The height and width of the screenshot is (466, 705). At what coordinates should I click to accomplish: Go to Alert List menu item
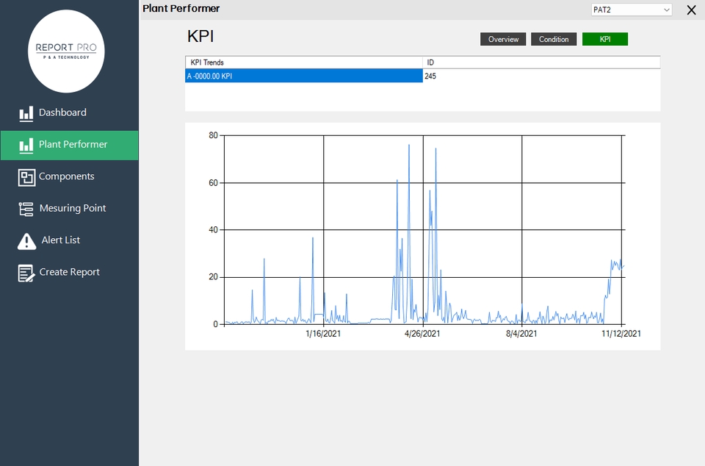[x=61, y=240]
